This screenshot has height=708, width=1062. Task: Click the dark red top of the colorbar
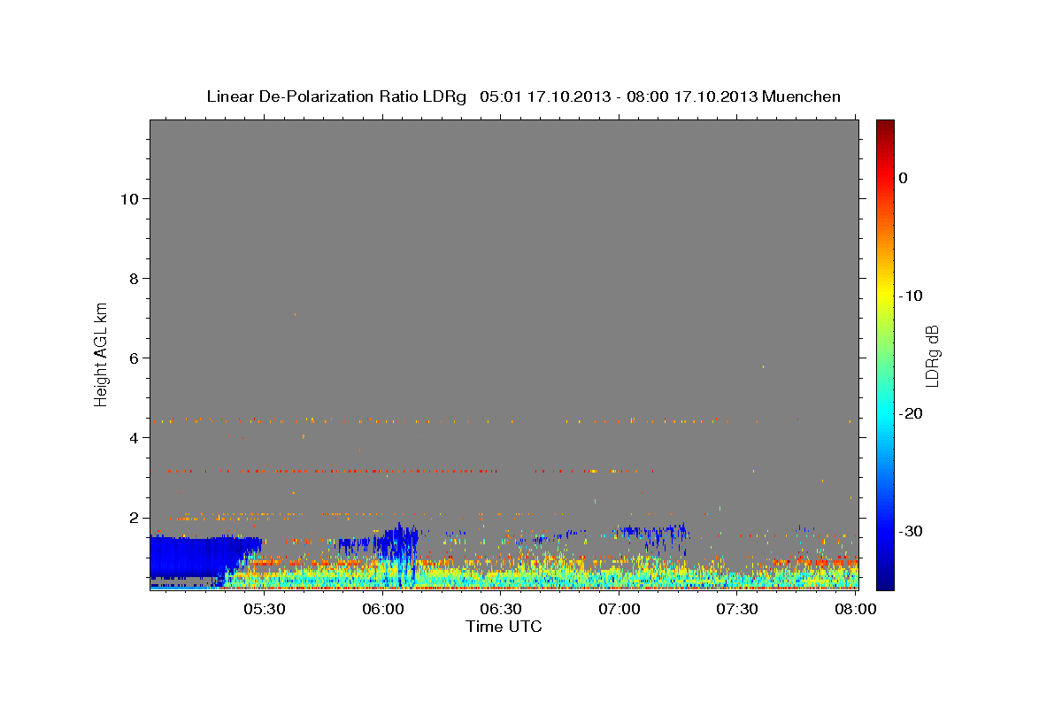[885, 127]
